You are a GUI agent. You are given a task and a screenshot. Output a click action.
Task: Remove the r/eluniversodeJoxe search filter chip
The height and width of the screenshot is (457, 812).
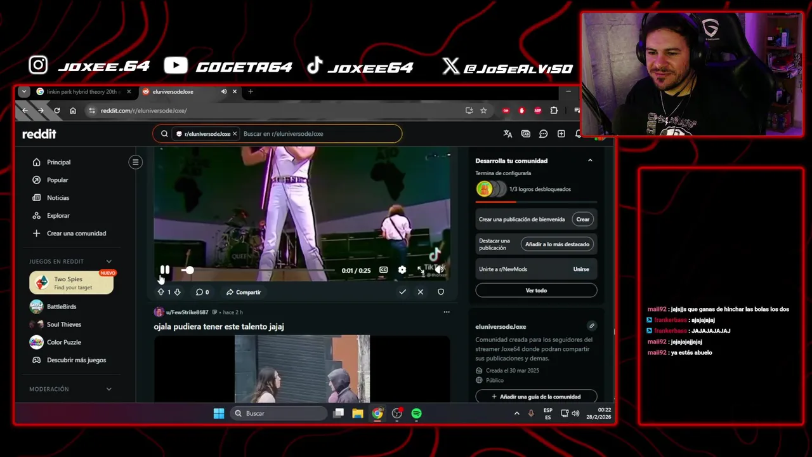click(235, 134)
